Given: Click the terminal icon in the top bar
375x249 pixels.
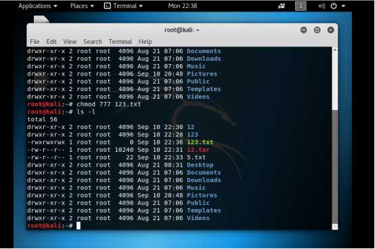Looking at the screenshot, I should (x=108, y=6).
